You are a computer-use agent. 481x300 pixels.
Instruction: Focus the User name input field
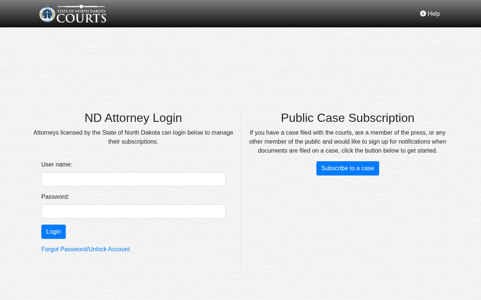pyautogui.click(x=133, y=179)
